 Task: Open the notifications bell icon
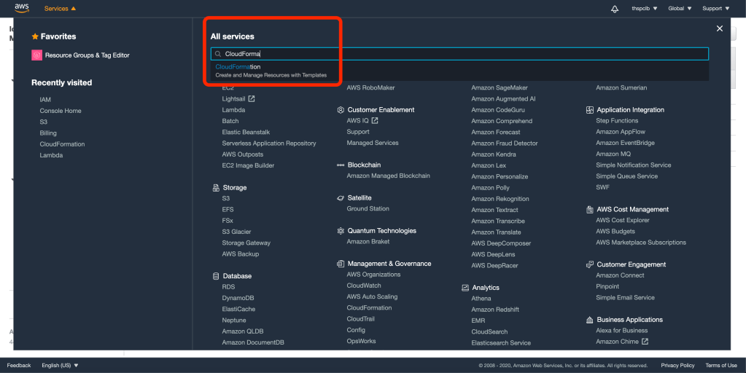(x=614, y=9)
